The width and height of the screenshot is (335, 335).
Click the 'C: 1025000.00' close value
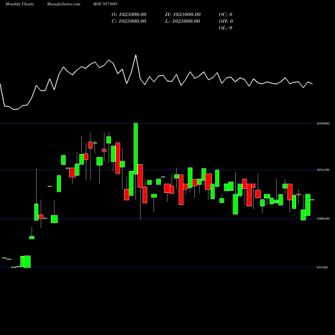pyautogui.click(x=129, y=21)
